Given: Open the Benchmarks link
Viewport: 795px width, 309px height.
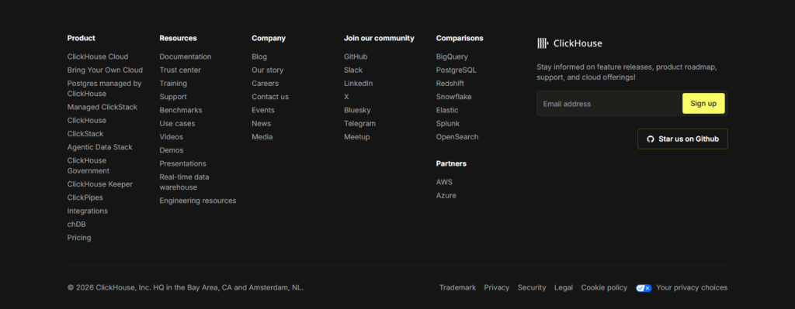Looking at the screenshot, I should (x=181, y=110).
